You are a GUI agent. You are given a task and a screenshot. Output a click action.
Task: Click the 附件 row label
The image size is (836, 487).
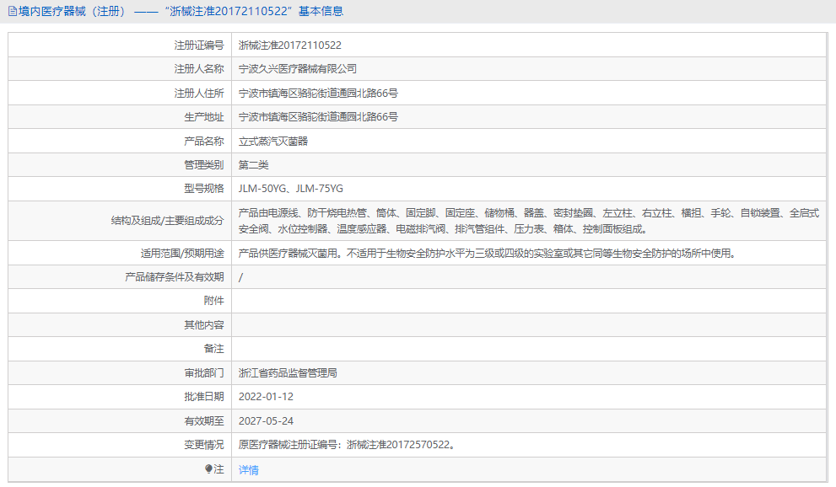point(213,301)
